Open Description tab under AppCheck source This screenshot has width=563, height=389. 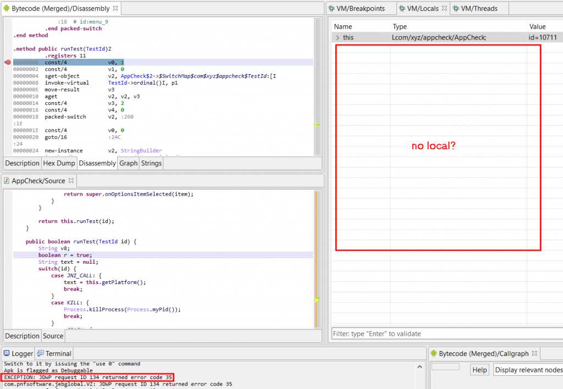coord(22,336)
